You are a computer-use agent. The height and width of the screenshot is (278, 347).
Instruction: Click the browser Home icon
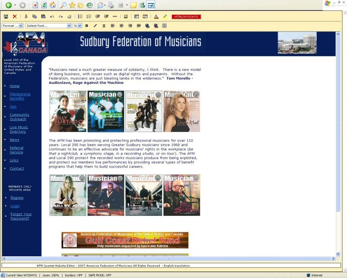click(52, 5)
